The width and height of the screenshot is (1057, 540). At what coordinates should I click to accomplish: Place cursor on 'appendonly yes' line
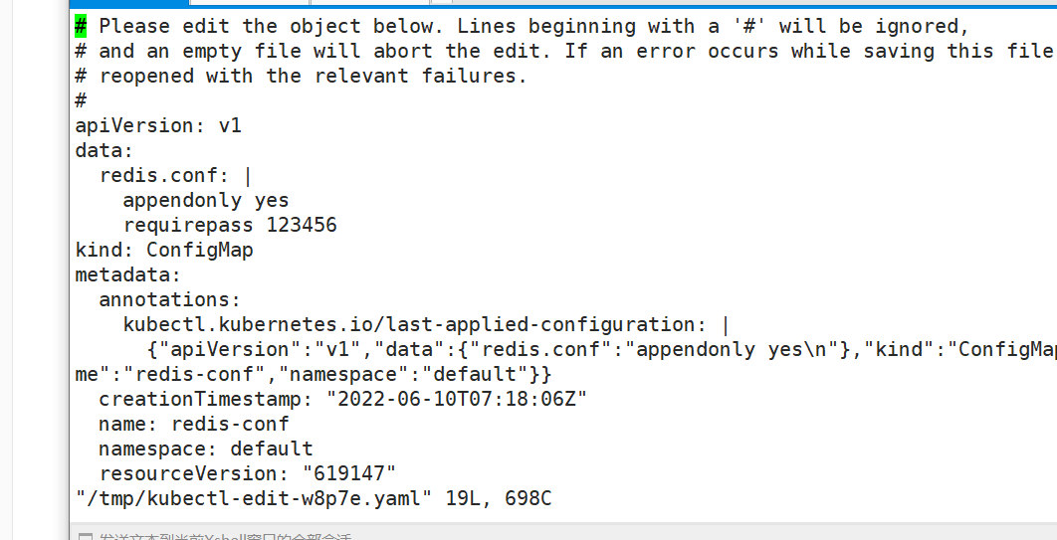click(205, 200)
